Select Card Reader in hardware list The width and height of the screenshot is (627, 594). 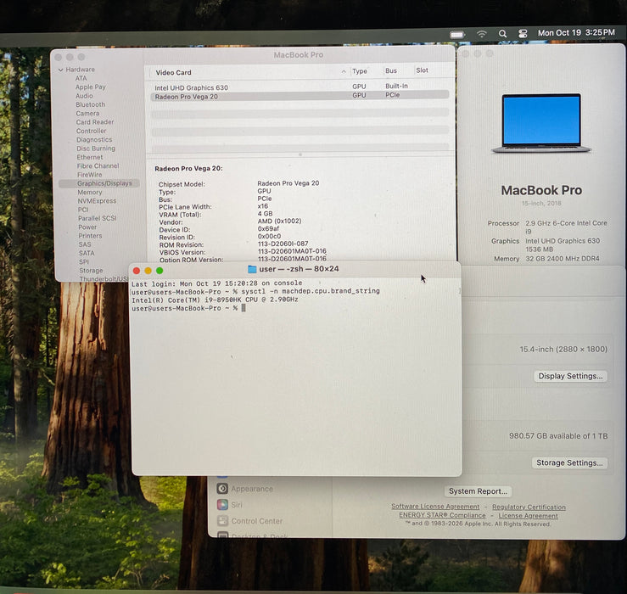coord(95,122)
